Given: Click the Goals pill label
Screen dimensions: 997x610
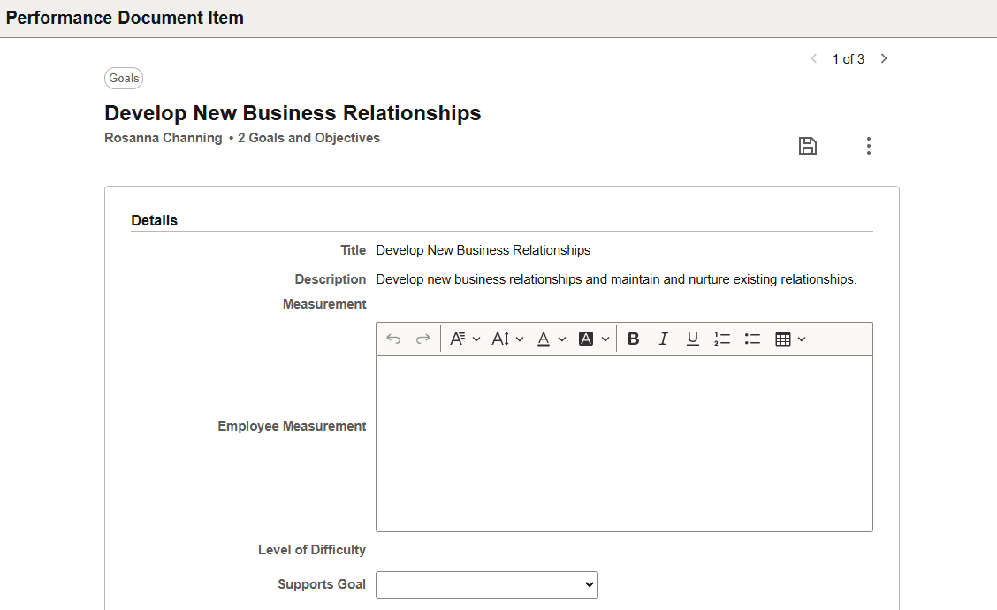Looking at the screenshot, I should click(x=124, y=78).
